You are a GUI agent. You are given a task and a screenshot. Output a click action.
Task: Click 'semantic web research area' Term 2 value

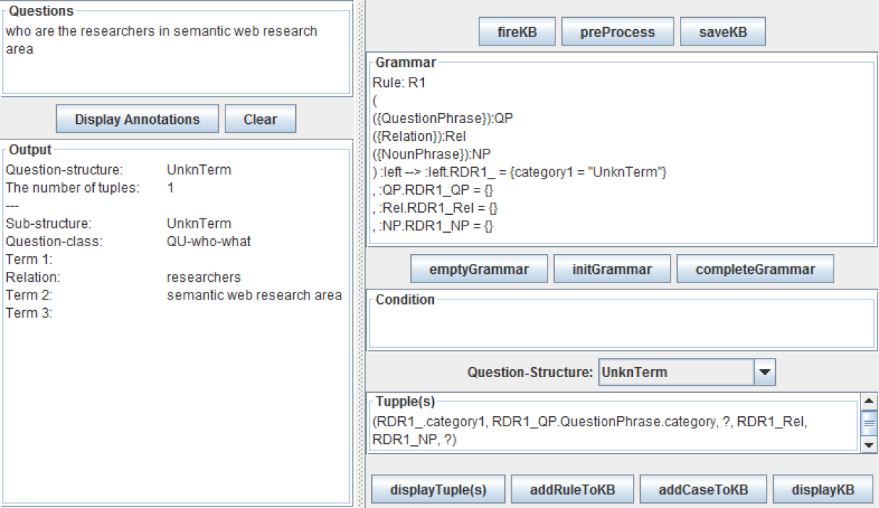254,295
